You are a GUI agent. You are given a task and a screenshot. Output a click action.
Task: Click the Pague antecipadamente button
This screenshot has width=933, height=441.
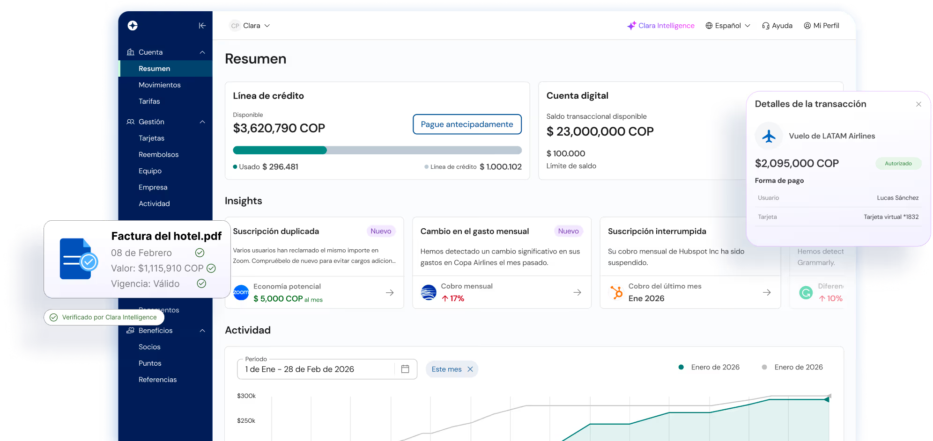click(x=467, y=124)
